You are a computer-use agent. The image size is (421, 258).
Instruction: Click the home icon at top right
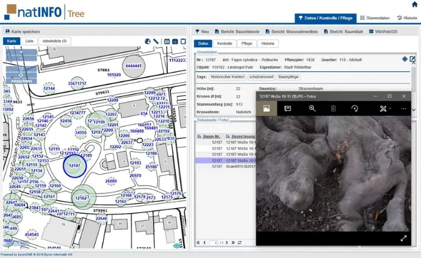tap(414, 4)
